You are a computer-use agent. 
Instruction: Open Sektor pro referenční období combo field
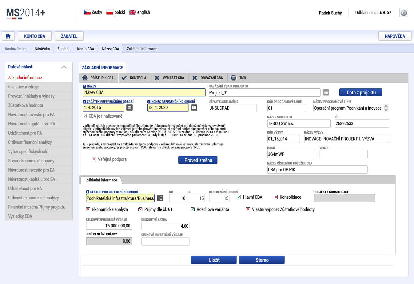pos(120,198)
